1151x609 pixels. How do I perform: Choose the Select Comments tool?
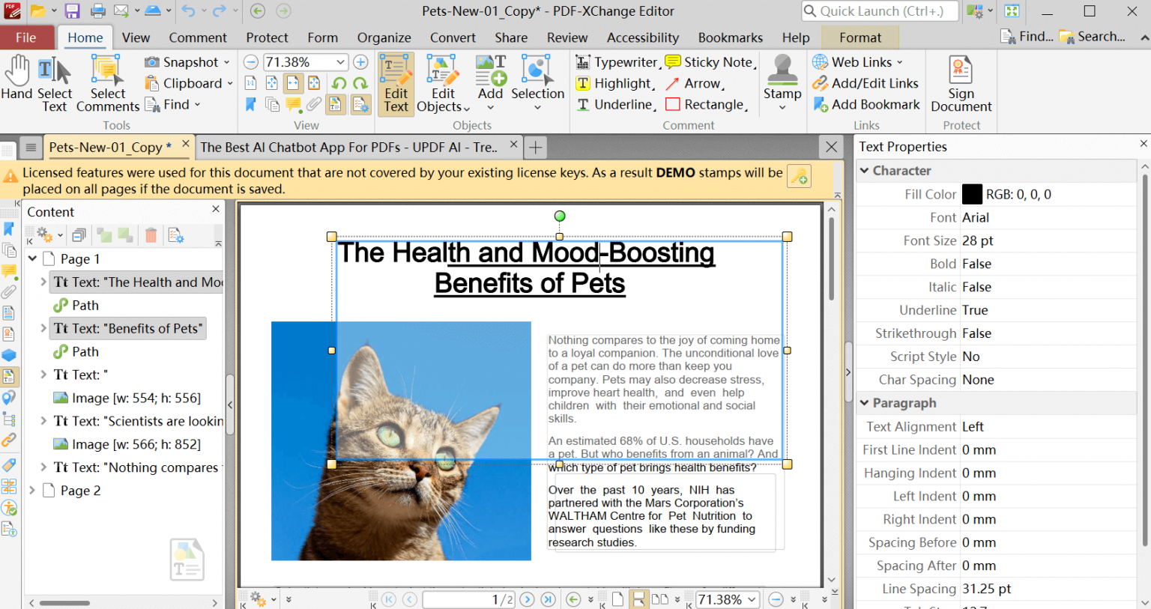click(x=108, y=84)
